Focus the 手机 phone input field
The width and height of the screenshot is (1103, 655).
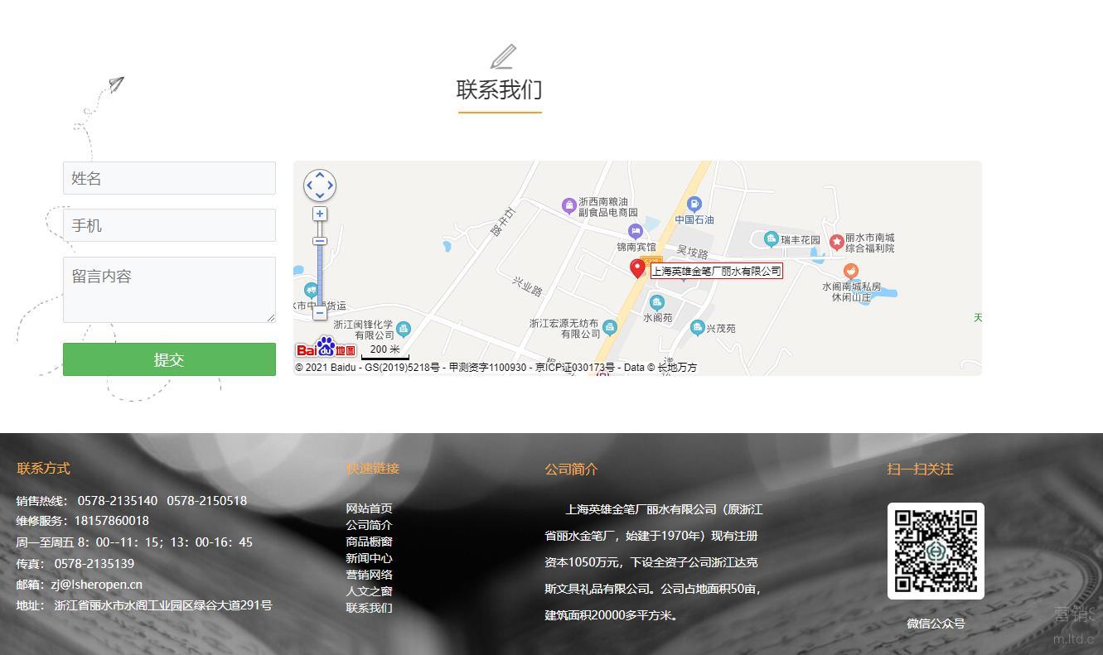click(169, 225)
